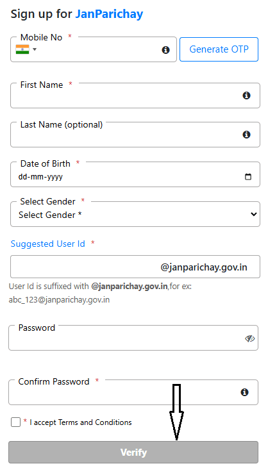
Task: Click the India flag icon
Action: pyautogui.click(x=22, y=49)
